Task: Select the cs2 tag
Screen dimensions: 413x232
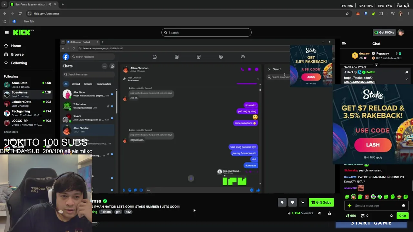Action: coord(128,212)
